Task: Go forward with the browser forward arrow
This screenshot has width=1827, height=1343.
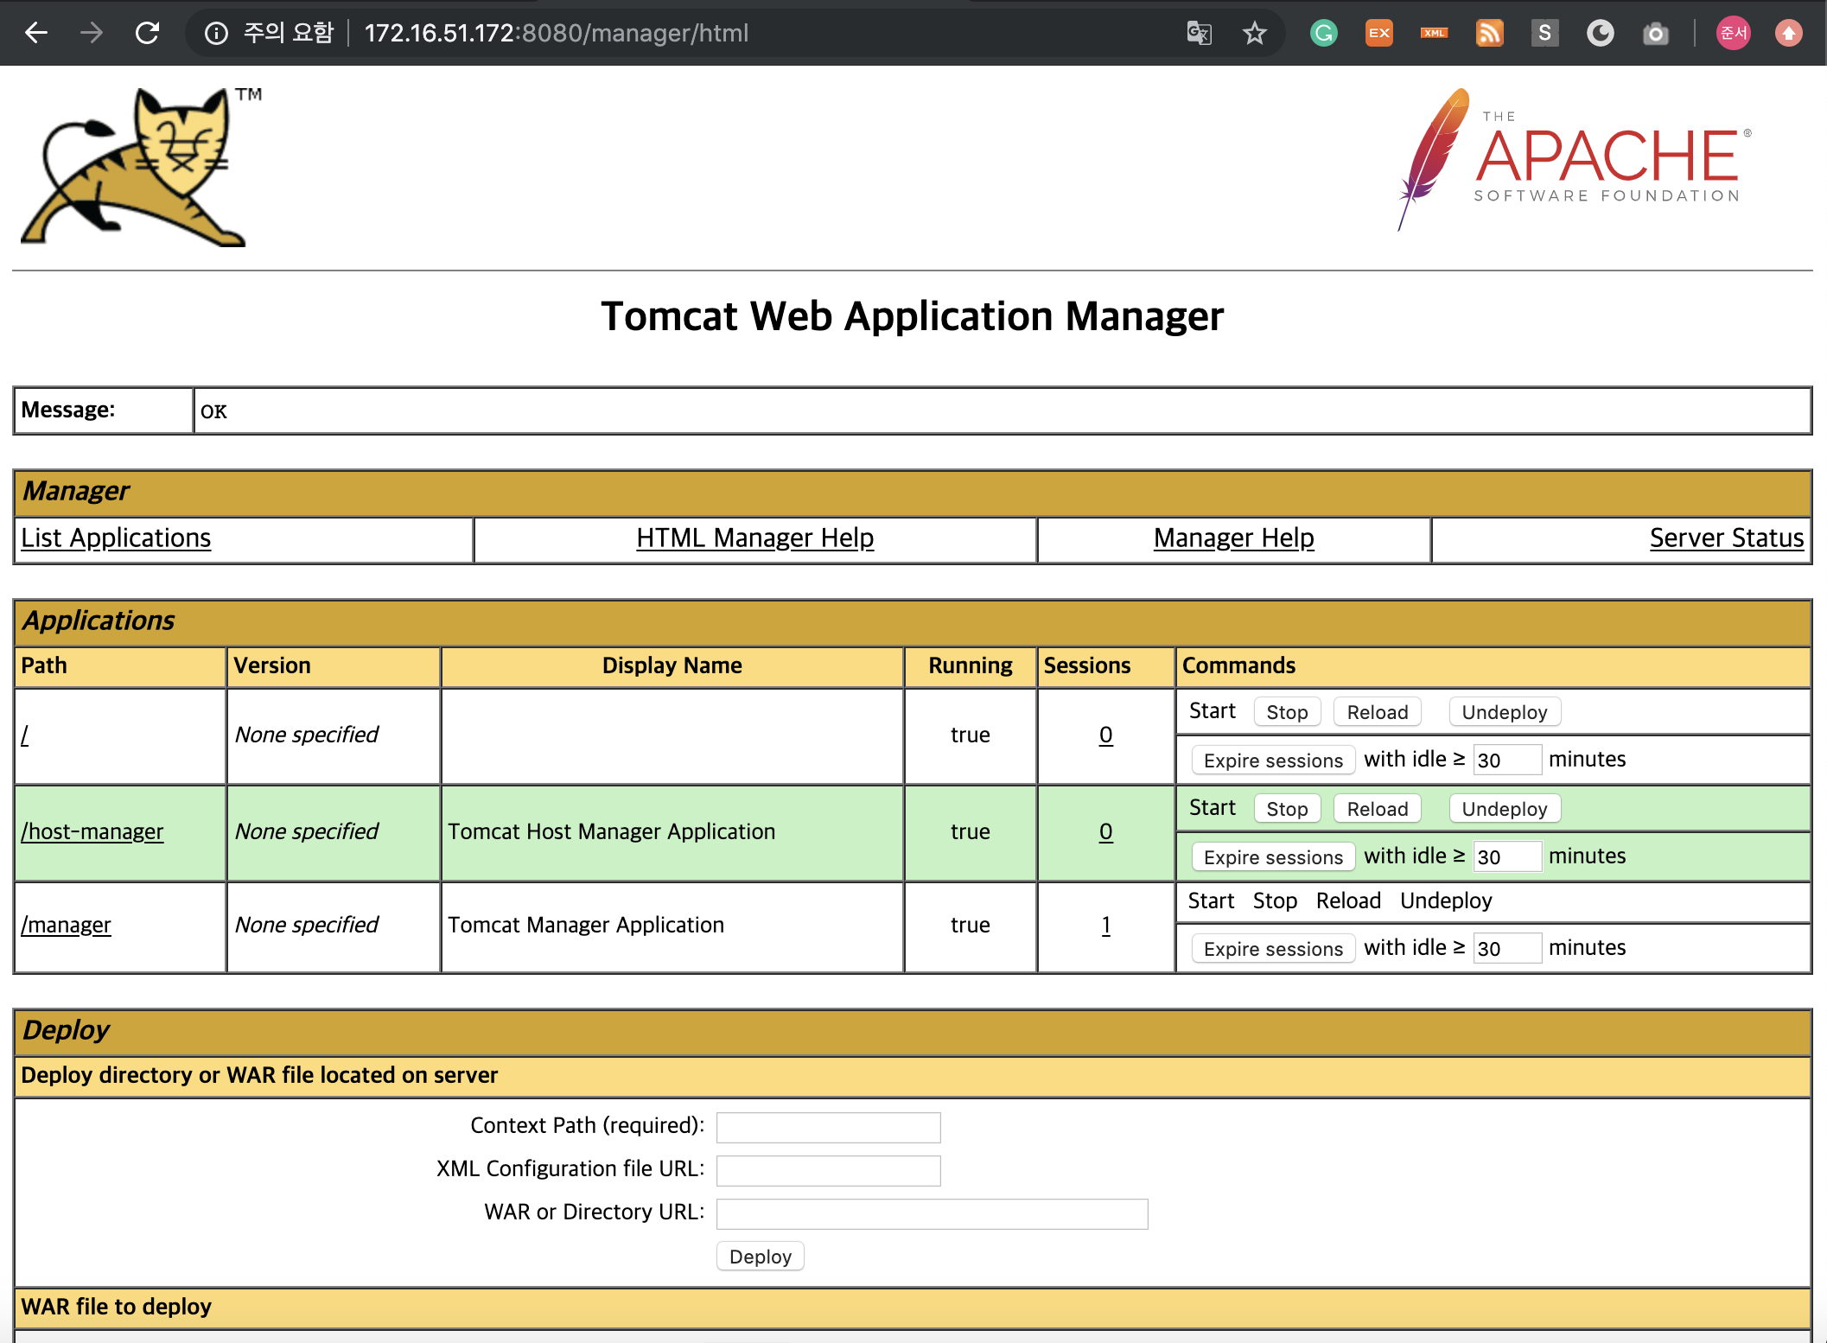Action: point(92,33)
